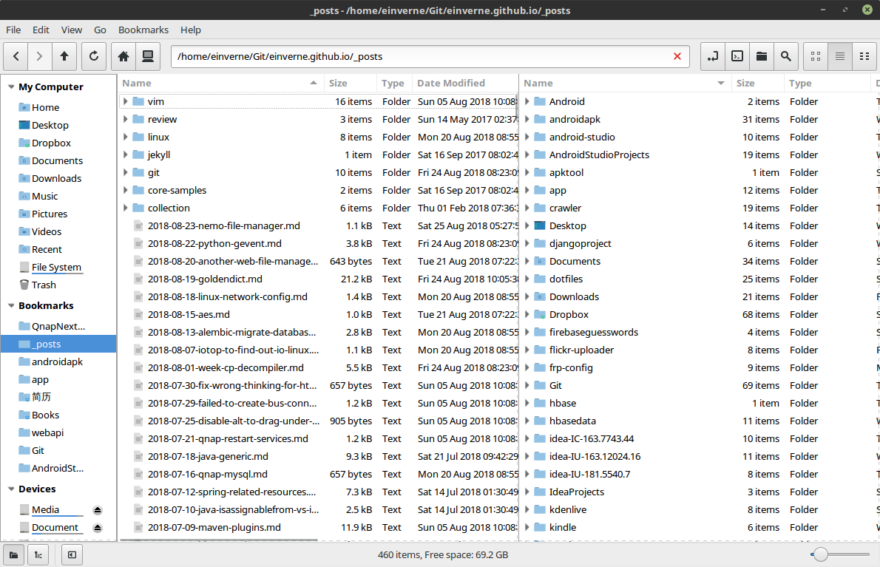Search for files using the magnifier icon

coord(785,55)
